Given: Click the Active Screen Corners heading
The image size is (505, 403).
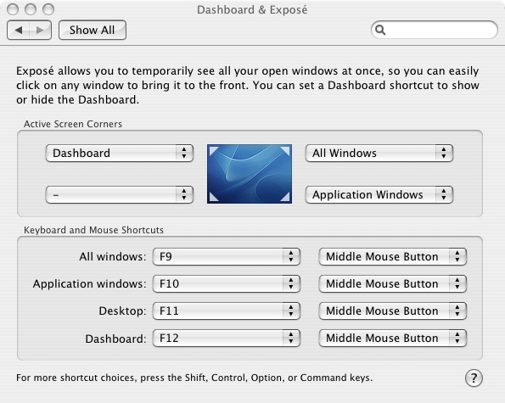Looking at the screenshot, I should click(x=73, y=124).
